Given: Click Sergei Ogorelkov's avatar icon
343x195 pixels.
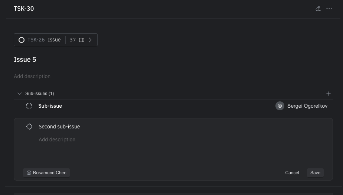Looking at the screenshot, I should (x=280, y=106).
